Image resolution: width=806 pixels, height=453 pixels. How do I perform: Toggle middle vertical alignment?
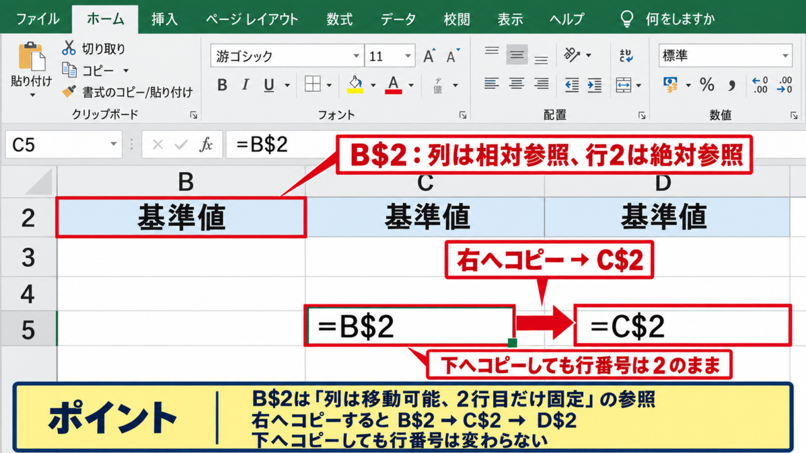(517, 55)
